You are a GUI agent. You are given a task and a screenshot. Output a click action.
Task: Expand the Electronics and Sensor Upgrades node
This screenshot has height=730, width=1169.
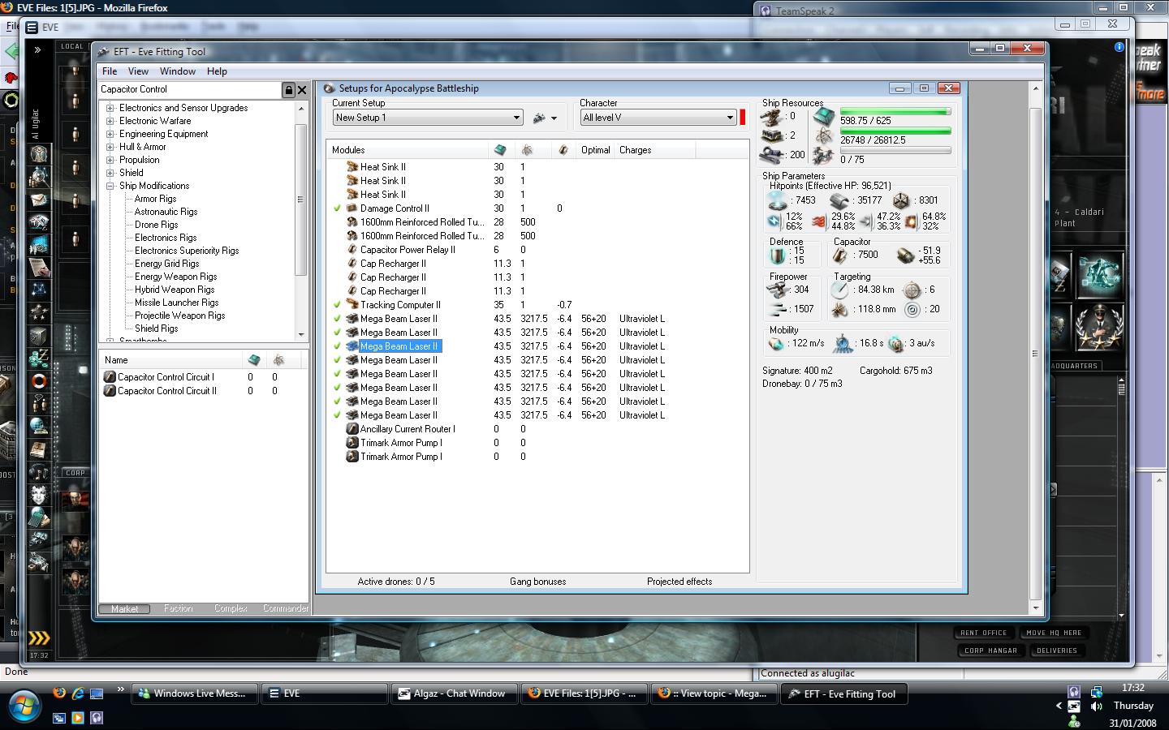110,108
